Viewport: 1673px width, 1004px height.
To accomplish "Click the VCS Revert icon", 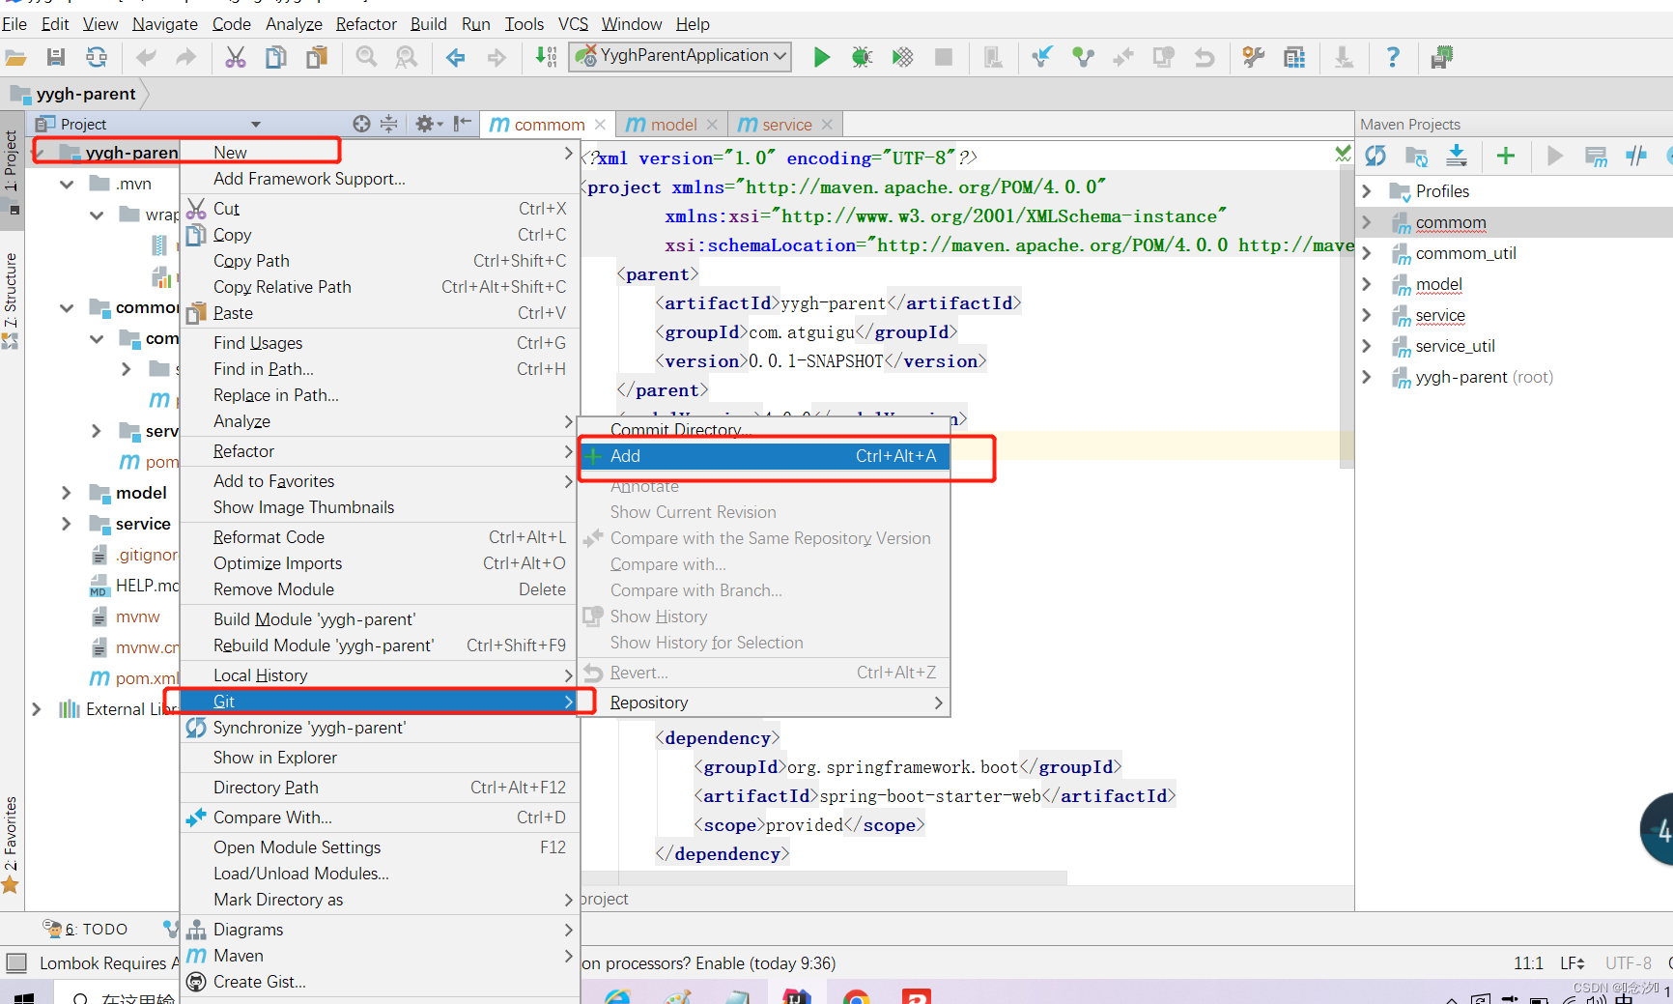I will tap(1204, 57).
